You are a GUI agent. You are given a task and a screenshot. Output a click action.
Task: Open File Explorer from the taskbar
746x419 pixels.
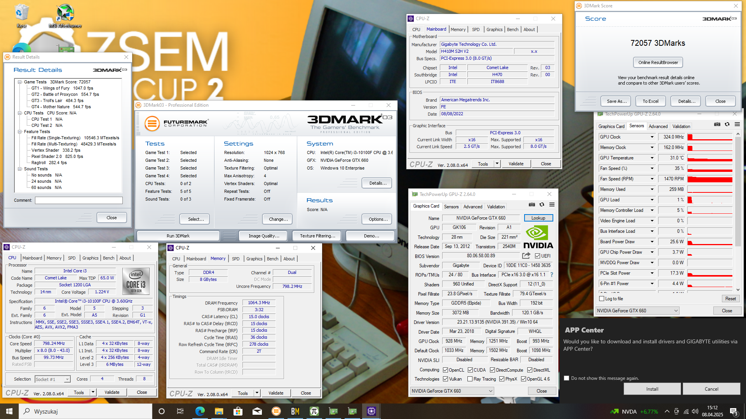coord(219,411)
